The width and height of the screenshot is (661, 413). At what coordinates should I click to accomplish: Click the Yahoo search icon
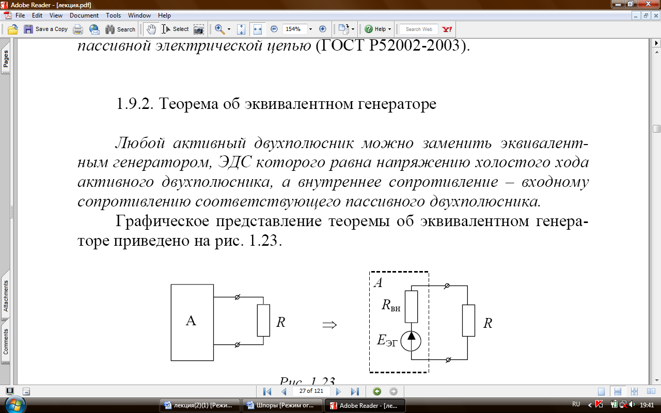pyautogui.click(x=447, y=29)
